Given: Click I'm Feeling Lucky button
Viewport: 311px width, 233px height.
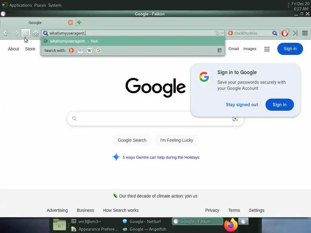Looking at the screenshot, I should [176, 140].
